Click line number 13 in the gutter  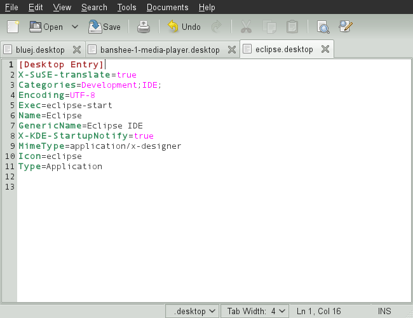click(x=10, y=187)
